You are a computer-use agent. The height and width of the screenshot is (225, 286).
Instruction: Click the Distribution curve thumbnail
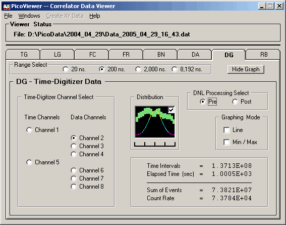click(155, 122)
